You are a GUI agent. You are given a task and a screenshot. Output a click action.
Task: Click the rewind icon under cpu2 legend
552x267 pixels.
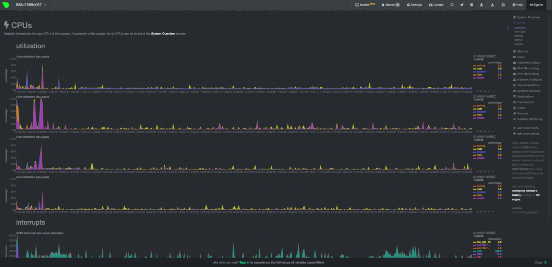click(x=478, y=171)
